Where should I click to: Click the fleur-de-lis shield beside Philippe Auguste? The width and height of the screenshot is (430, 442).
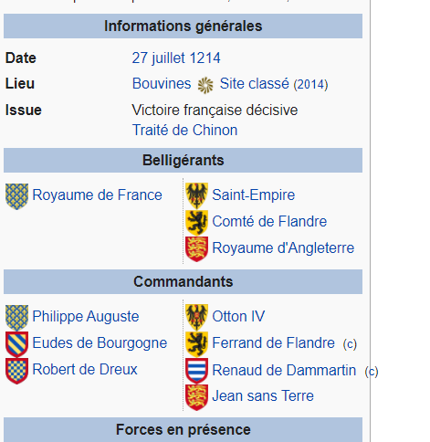pyautogui.click(x=17, y=318)
